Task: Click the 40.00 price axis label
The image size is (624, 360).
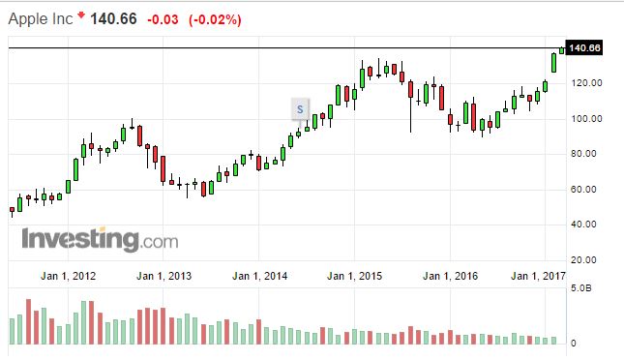Action: pos(583,225)
